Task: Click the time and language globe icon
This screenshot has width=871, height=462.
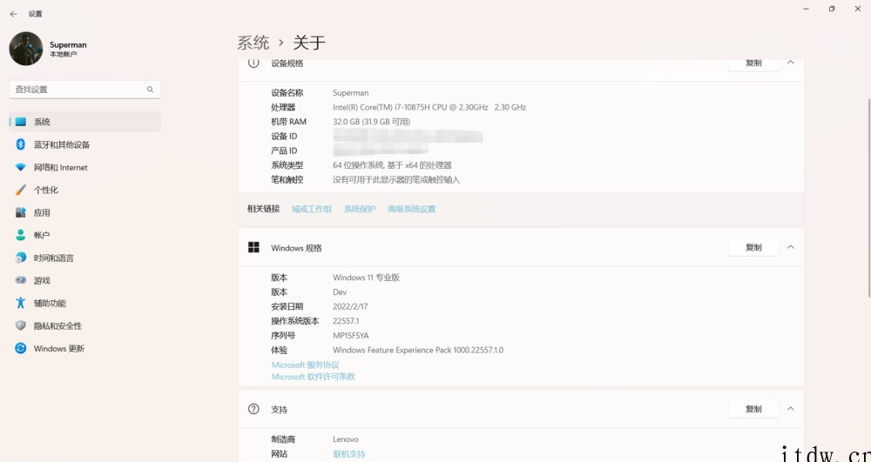Action: pos(21,258)
